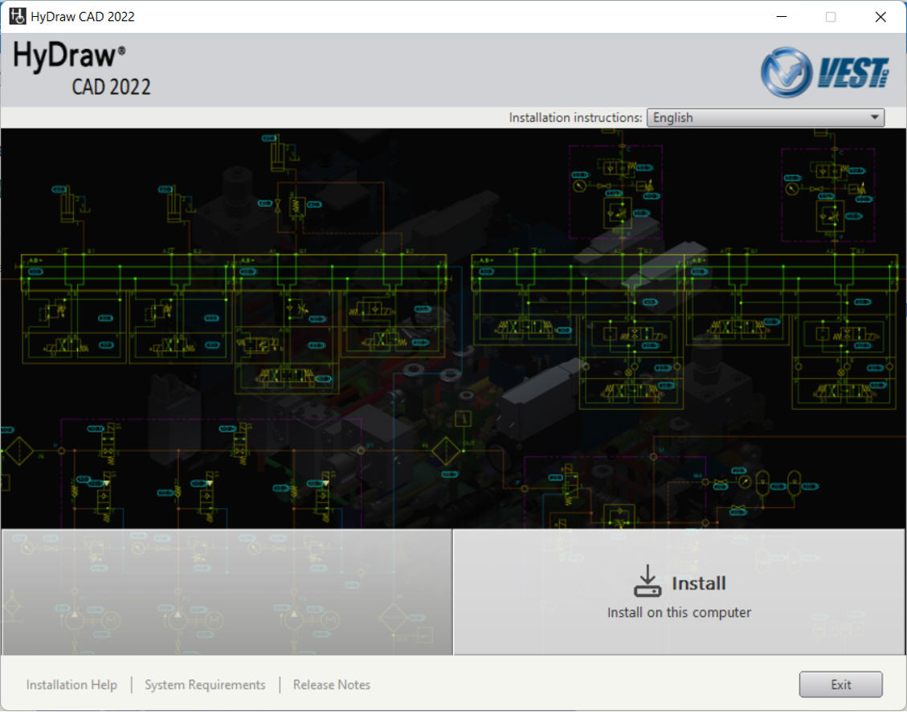907x712 pixels.
Task: Click the Installation instructions label
Action: click(575, 117)
